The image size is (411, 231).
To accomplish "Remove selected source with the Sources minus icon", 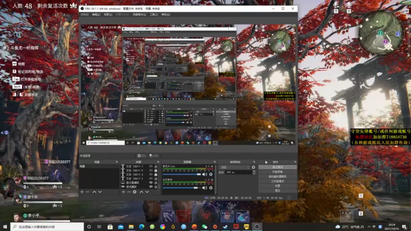I will pyautogui.click(x=129, y=192).
